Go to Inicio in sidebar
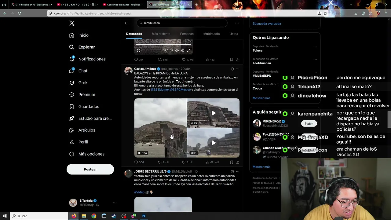 coord(79,35)
